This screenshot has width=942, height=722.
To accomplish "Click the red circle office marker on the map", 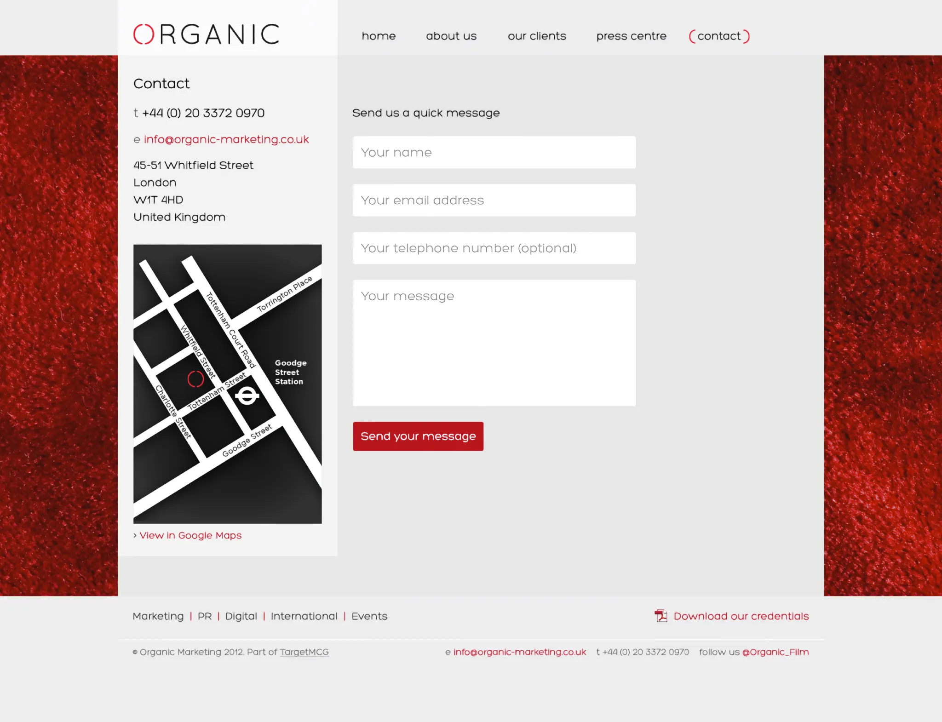I will (x=195, y=379).
